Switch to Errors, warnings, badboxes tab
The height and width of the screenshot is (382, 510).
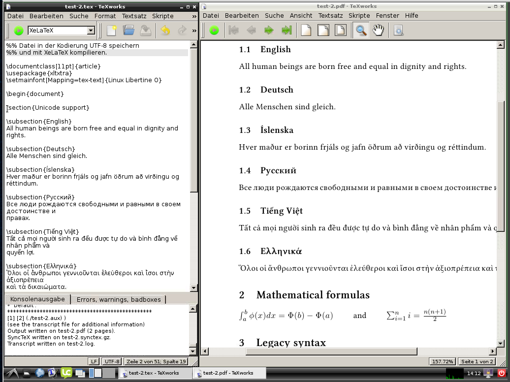(119, 299)
